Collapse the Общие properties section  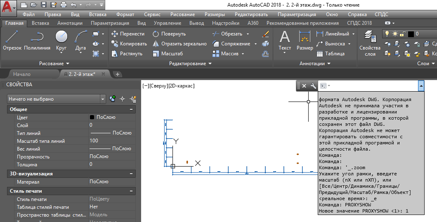click(x=131, y=109)
